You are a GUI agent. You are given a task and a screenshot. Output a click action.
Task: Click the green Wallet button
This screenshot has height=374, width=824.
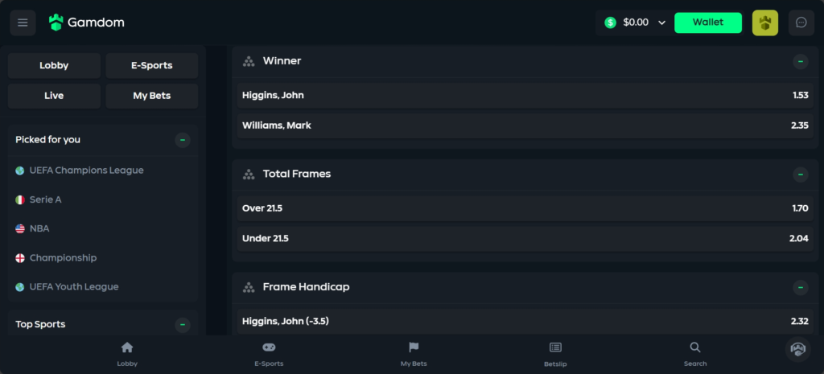[x=708, y=23]
